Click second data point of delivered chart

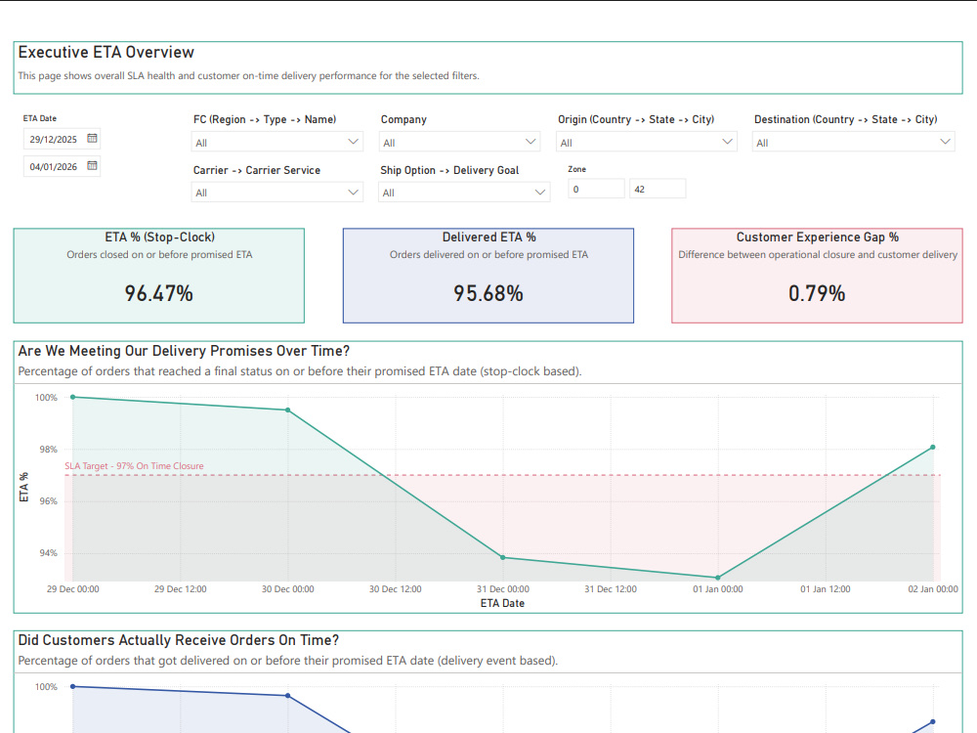pyautogui.click(x=288, y=696)
